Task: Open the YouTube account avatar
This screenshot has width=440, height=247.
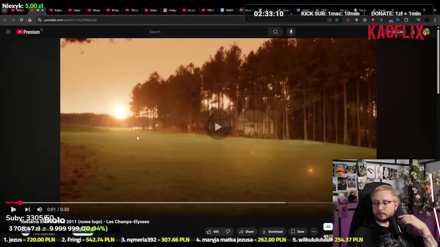Action: click(x=426, y=32)
